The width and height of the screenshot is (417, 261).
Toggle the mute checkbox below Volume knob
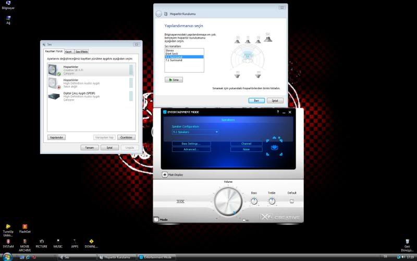pyautogui.click(x=244, y=220)
